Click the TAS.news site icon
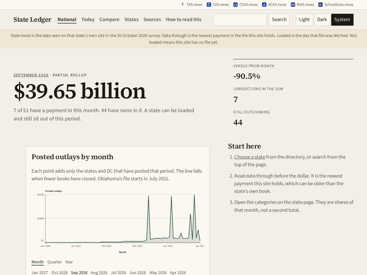The width and height of the screenshot is (367, 275). pyautogui.click(x=183, y=5)
